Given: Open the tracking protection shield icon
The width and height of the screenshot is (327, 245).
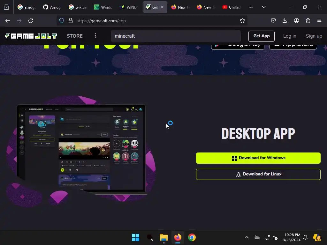Looking at the screenshot, I should pos(62,21).
